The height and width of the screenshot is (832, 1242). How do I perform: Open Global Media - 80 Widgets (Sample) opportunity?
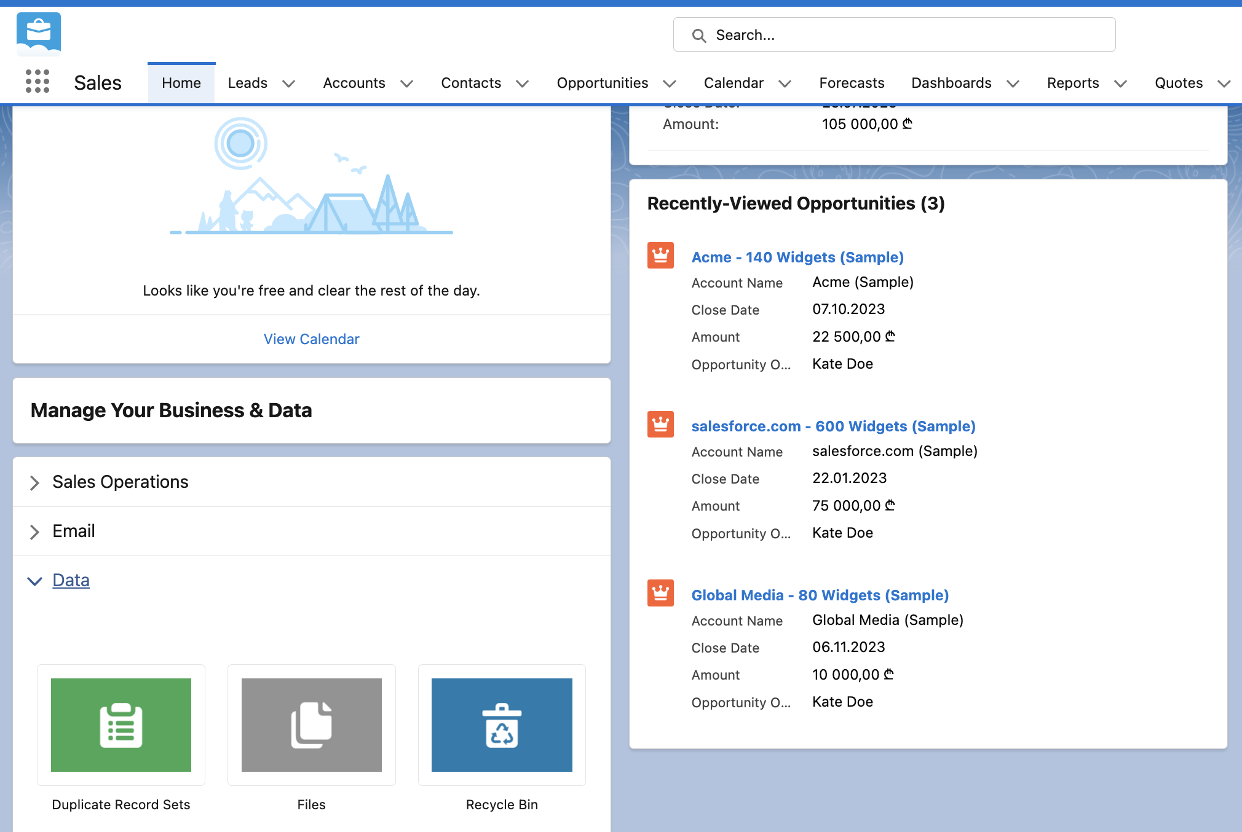coord(820,595)
